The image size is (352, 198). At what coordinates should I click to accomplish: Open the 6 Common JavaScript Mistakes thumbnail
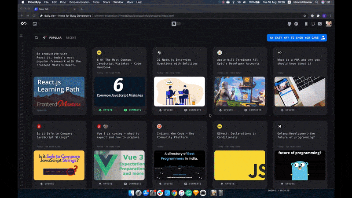click(x=119, y=92)
